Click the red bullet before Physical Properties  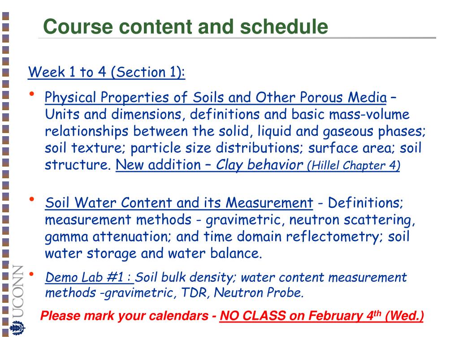(32, 94)
